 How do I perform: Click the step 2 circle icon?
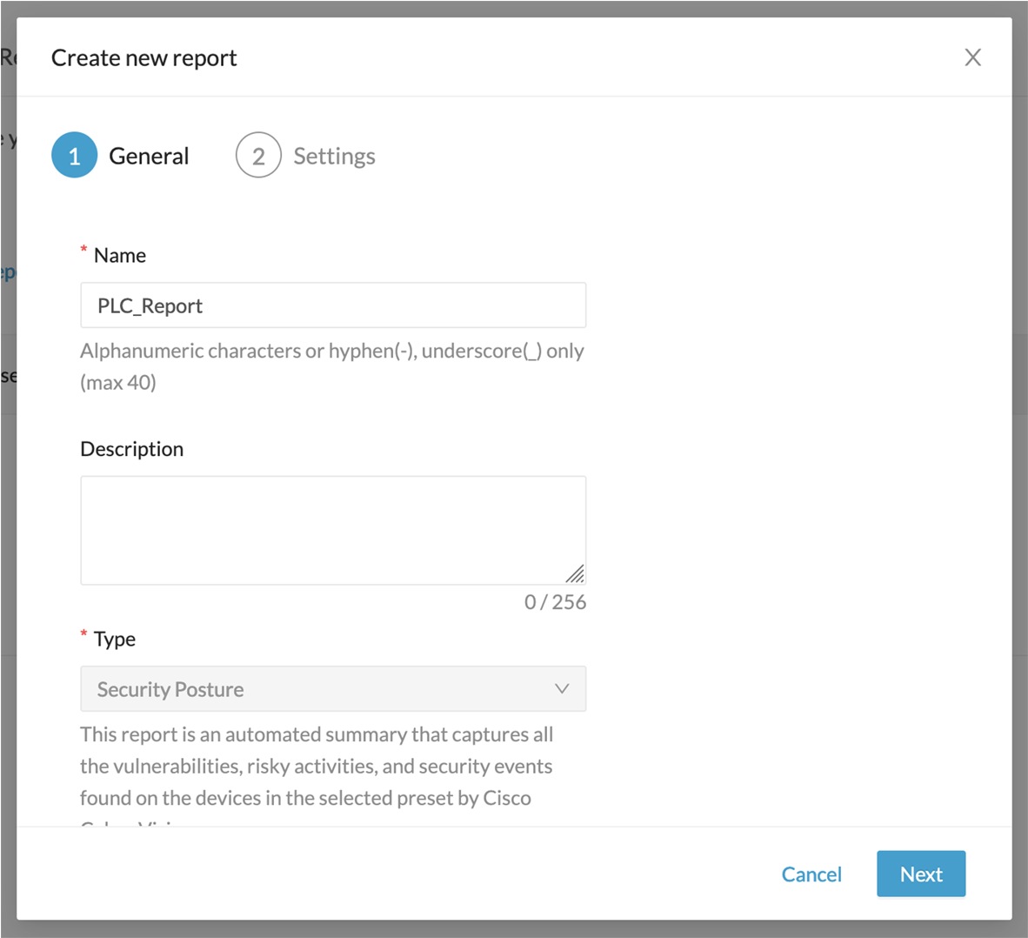(258, 154)
